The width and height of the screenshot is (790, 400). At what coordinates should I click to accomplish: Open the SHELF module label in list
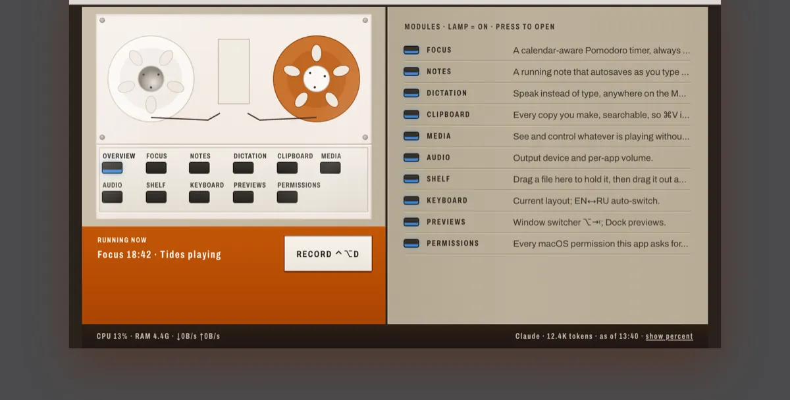(x=438, y=179)
